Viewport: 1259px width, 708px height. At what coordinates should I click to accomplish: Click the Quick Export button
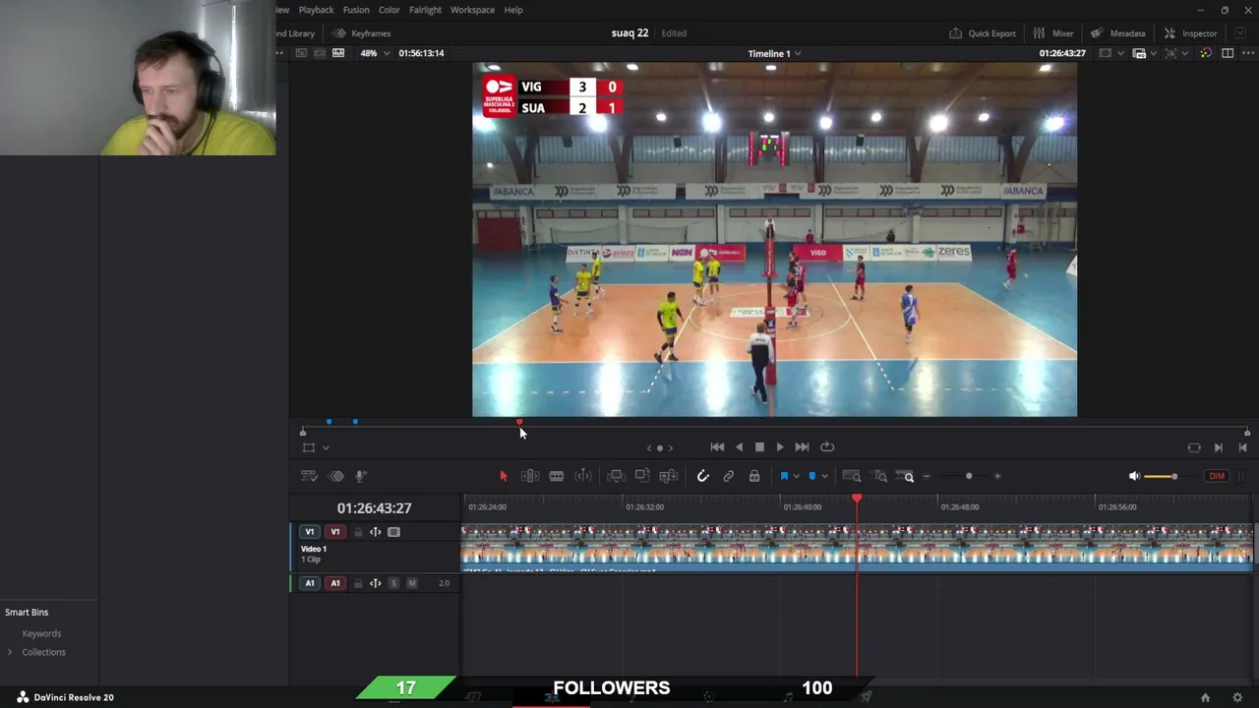coord(982,33)
